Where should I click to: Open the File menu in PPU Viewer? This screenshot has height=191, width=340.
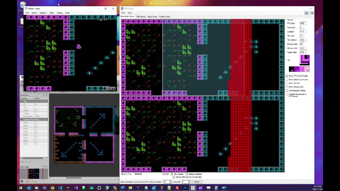click(x=123, y=13)
